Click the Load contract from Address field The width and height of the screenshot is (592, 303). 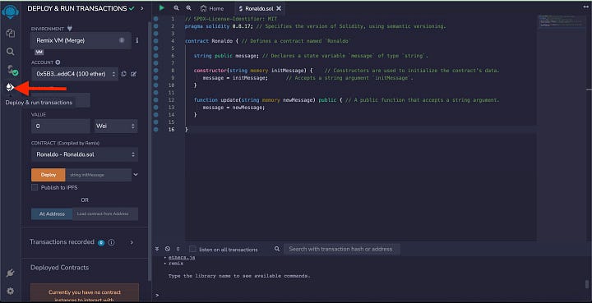click(105, 213)
